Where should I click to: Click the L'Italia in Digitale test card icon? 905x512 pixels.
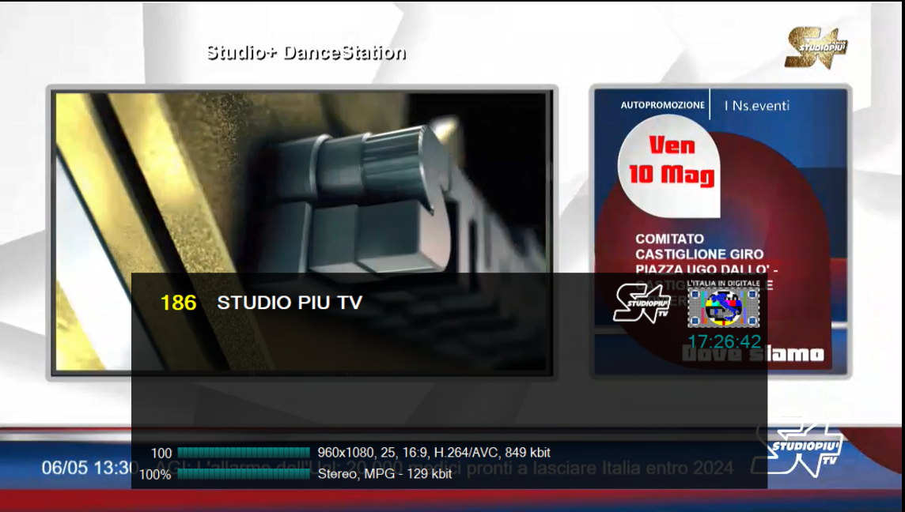point(723,304)
